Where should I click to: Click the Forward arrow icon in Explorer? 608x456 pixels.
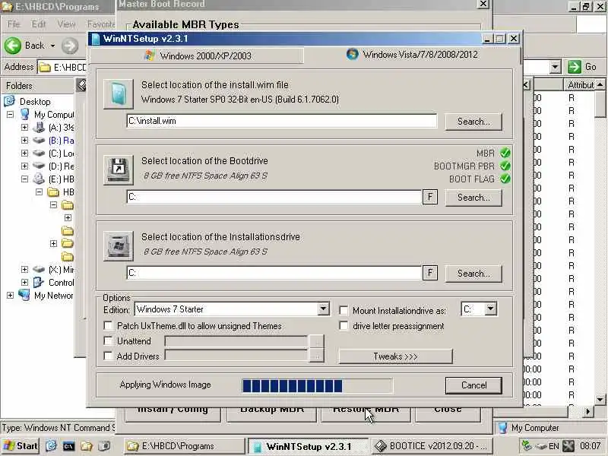click(70, 46)
